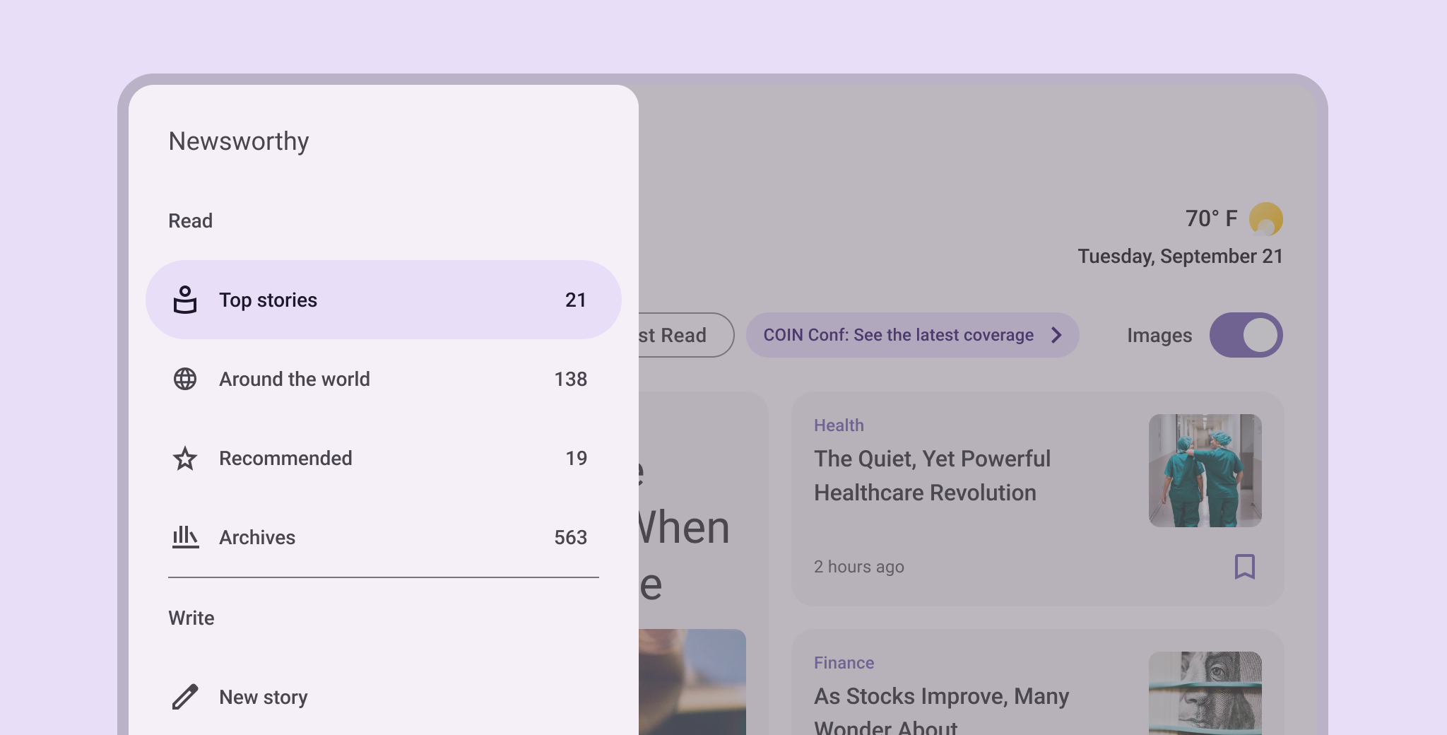This screenshot has height=735, width=1447.
Task: Open Around the world section
Action: click(x=294, y=380)
